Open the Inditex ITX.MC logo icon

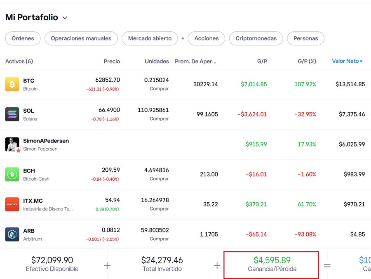(x=12, y=204)
